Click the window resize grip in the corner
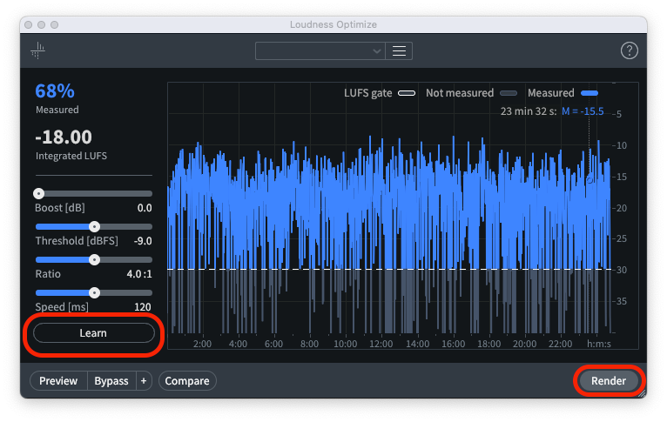The height and width of the screenshot is (422, 667). [641, 393]
